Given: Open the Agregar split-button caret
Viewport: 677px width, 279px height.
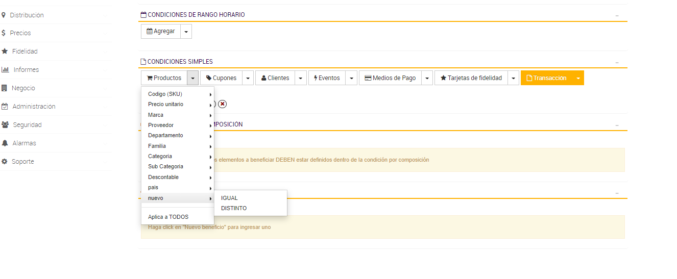Looking at the screenshot, I should (186, 32).
